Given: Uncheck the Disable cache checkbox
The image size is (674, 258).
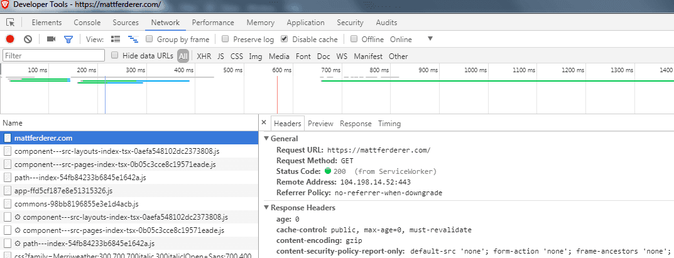Looking at the screenshot, I should click(x=285, y=39).
